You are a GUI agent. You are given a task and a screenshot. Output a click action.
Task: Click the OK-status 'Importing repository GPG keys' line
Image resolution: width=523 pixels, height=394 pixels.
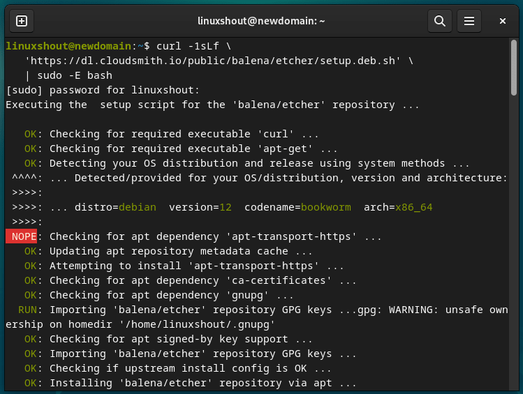pyautogui.click(x=190, y=354)
